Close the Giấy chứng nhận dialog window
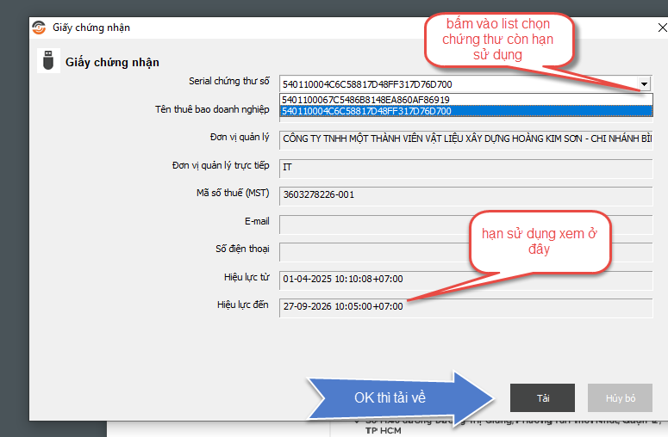Screen dimensions: 668x437 tap(661, 28)
